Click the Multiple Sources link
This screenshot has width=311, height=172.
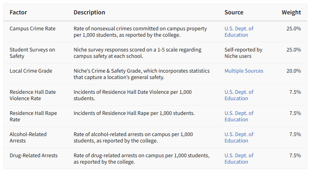click(244, 71)
